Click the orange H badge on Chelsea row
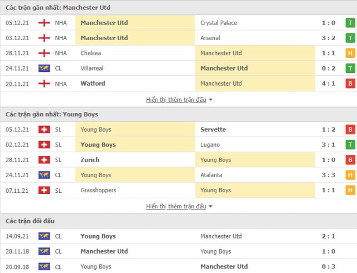357x273 pixels. (x=350, y=53)
